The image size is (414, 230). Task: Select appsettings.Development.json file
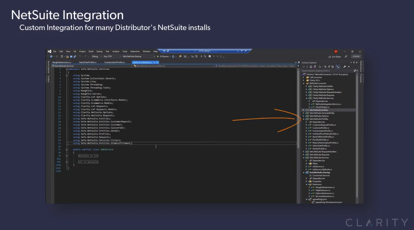(328, 202)
